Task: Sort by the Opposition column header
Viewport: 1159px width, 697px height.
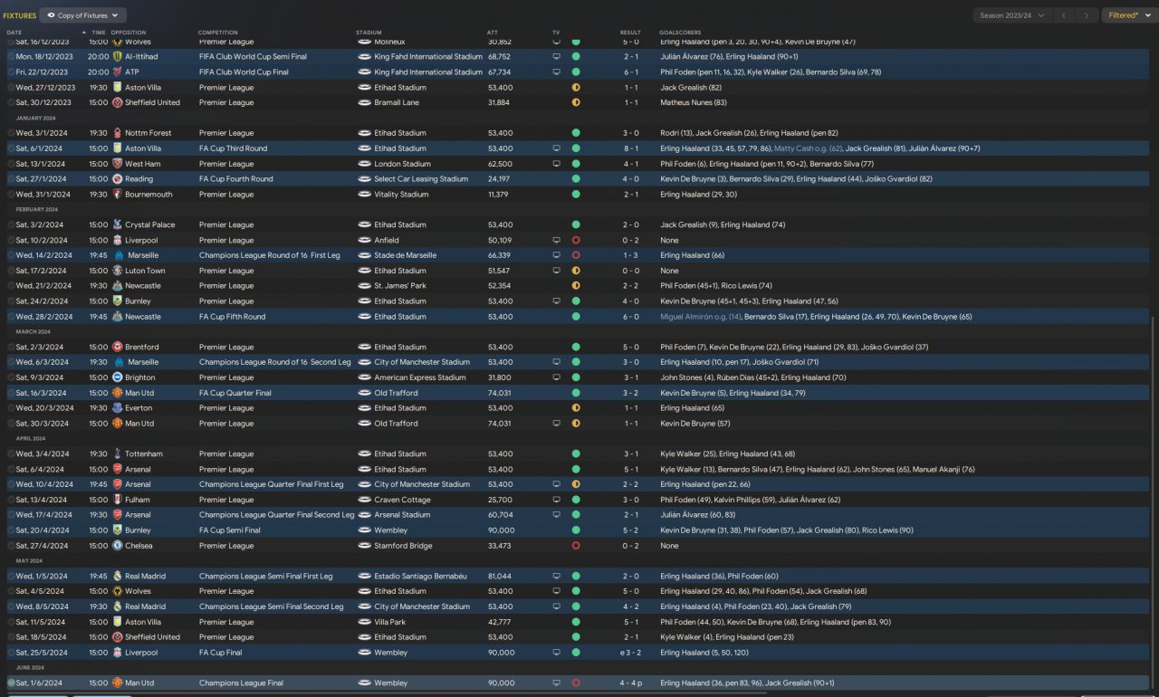Action: point(129,33)
